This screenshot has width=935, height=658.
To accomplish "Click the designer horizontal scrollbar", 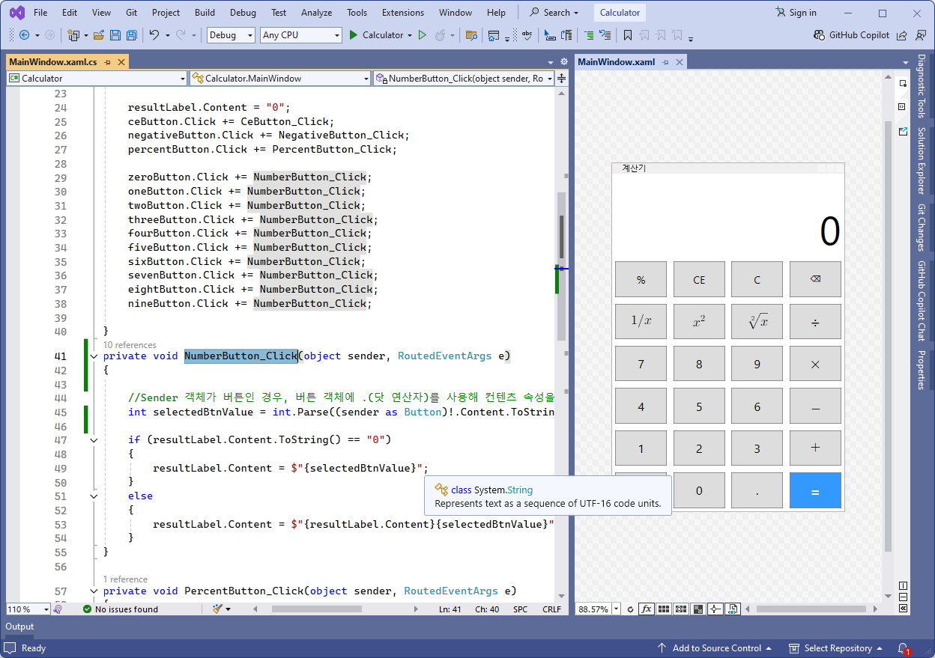I will (x=811, y=609).
